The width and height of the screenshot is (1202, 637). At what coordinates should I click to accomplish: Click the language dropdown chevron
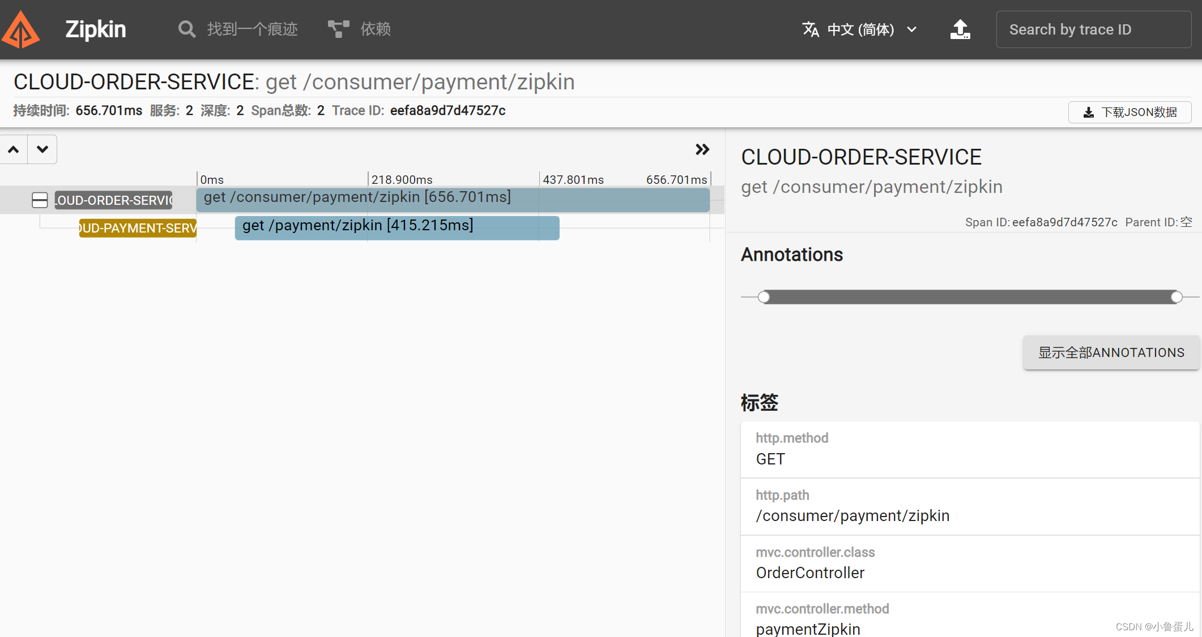(x=911, y=29)
